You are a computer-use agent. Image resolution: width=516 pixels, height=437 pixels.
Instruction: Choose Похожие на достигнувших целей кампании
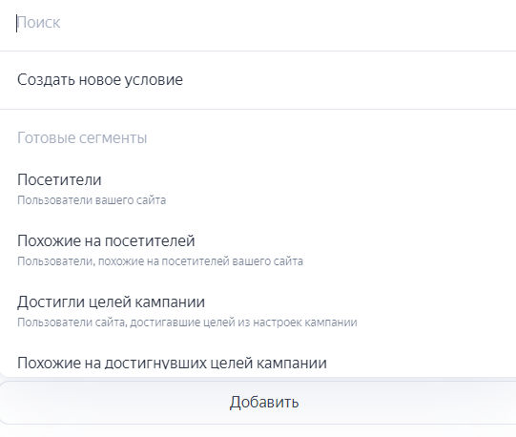tap(172, 363)
